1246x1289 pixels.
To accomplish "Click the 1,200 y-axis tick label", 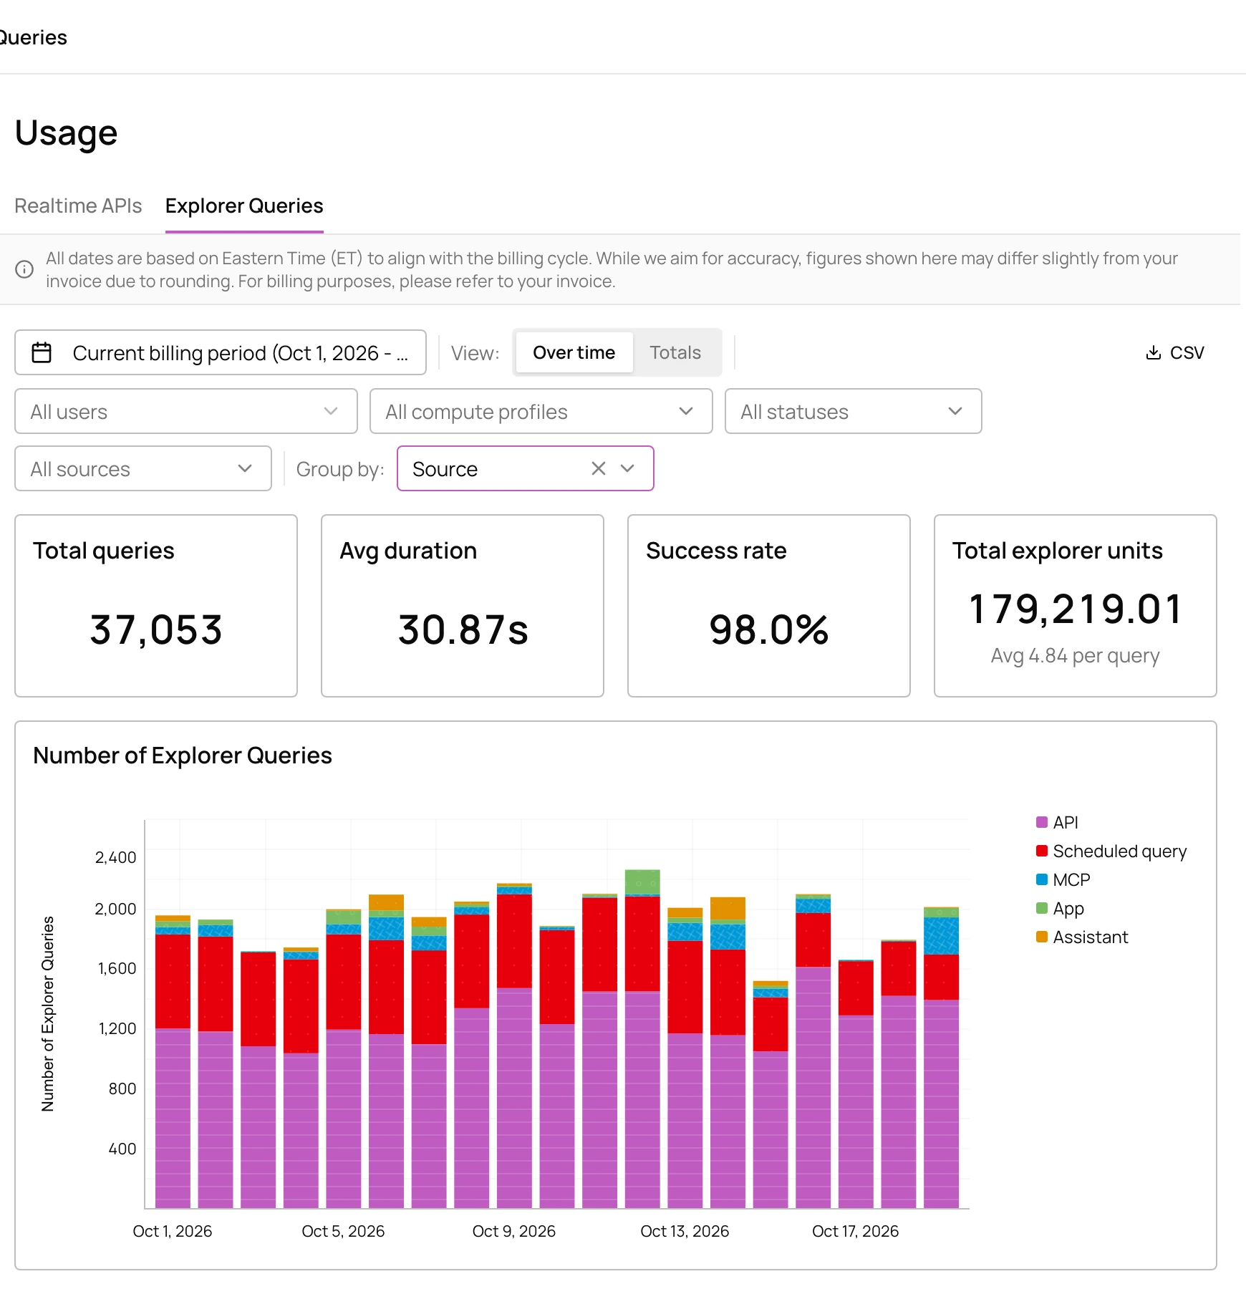I will (117, 1028).
